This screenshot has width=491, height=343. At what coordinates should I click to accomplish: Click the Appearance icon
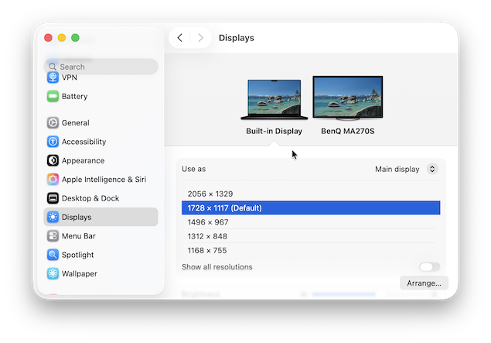pos(53,161)
